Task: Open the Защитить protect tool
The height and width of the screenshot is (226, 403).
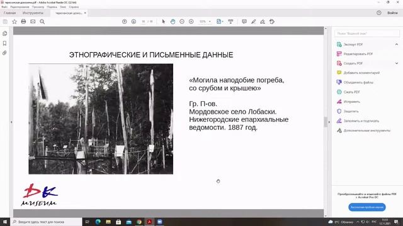Action: 351,111
